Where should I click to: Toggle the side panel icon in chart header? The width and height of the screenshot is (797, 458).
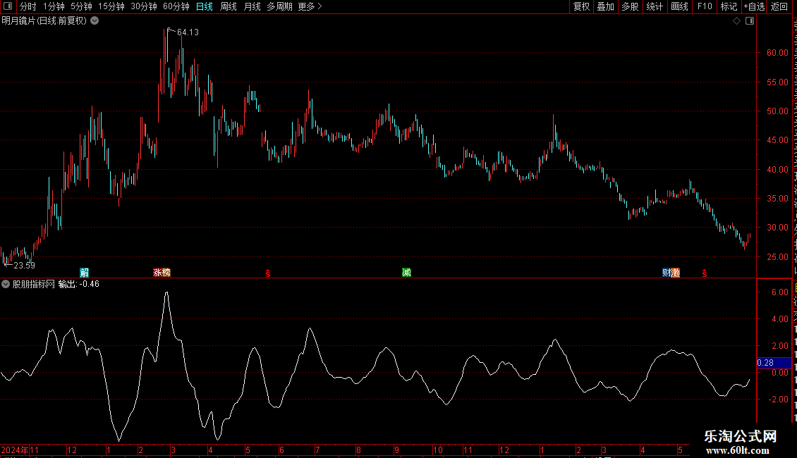click(x=750, y=21)
